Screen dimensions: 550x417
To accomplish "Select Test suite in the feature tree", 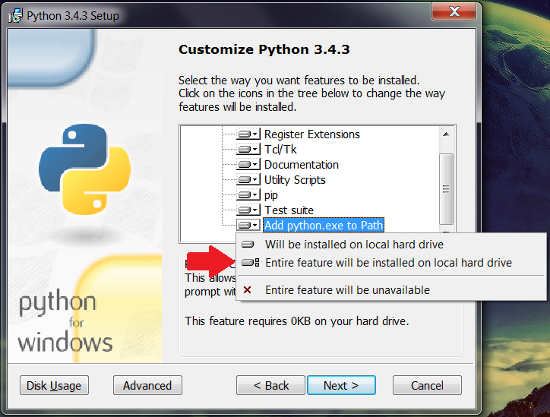I will coord(289,210).
